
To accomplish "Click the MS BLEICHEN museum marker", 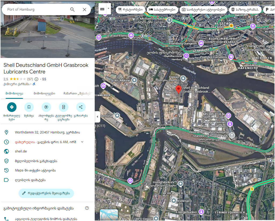I will click(x=228, y=115).
